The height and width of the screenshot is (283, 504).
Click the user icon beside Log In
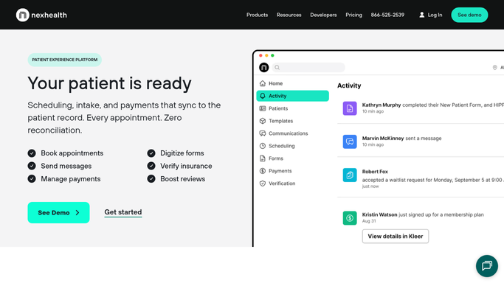421,15
